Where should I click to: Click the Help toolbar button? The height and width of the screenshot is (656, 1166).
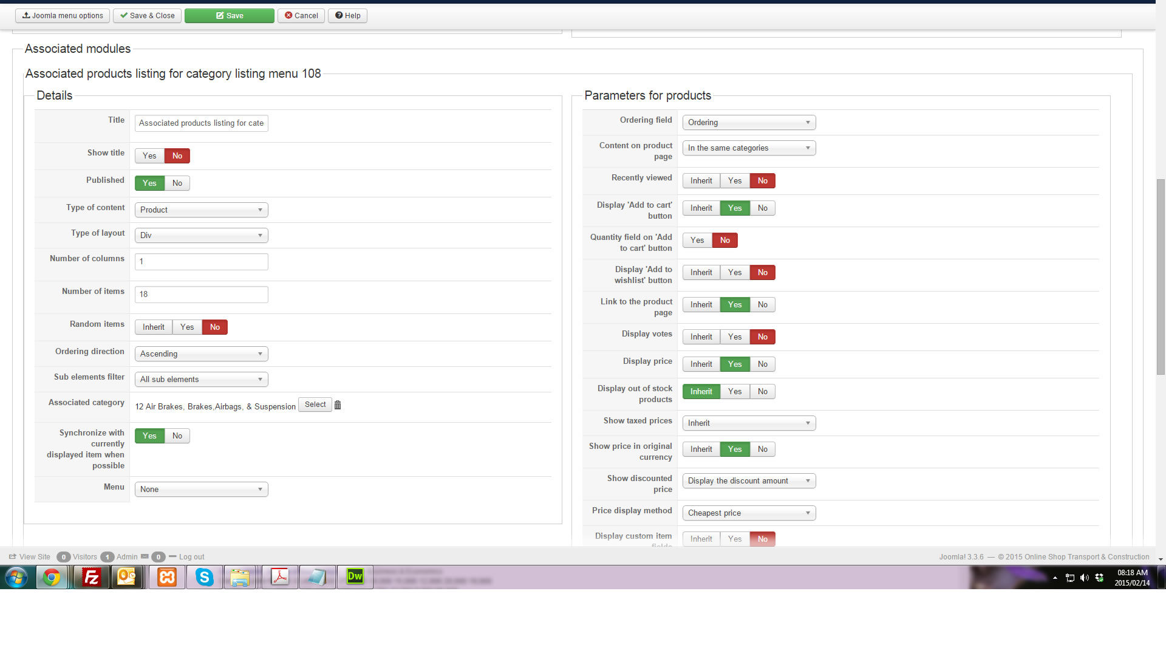point(347,16)
